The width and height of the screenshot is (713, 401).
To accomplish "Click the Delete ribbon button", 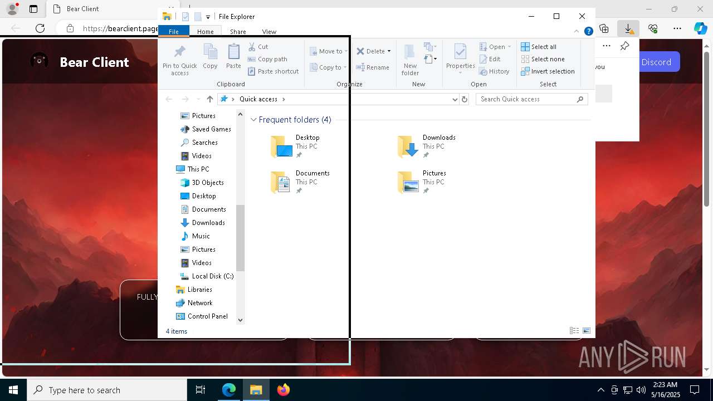I will [370, 51].
